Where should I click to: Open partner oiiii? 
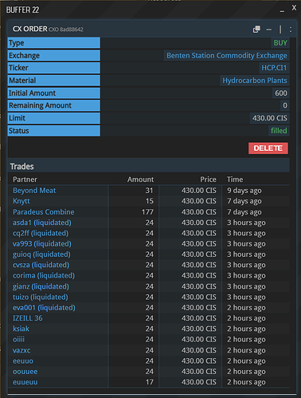(x=18, y=340)
